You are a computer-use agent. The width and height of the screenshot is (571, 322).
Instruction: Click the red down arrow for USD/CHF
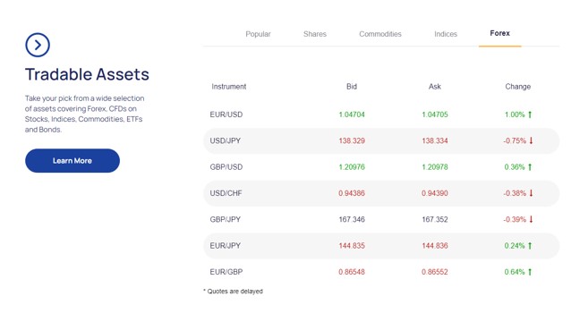tap(531, 193)
